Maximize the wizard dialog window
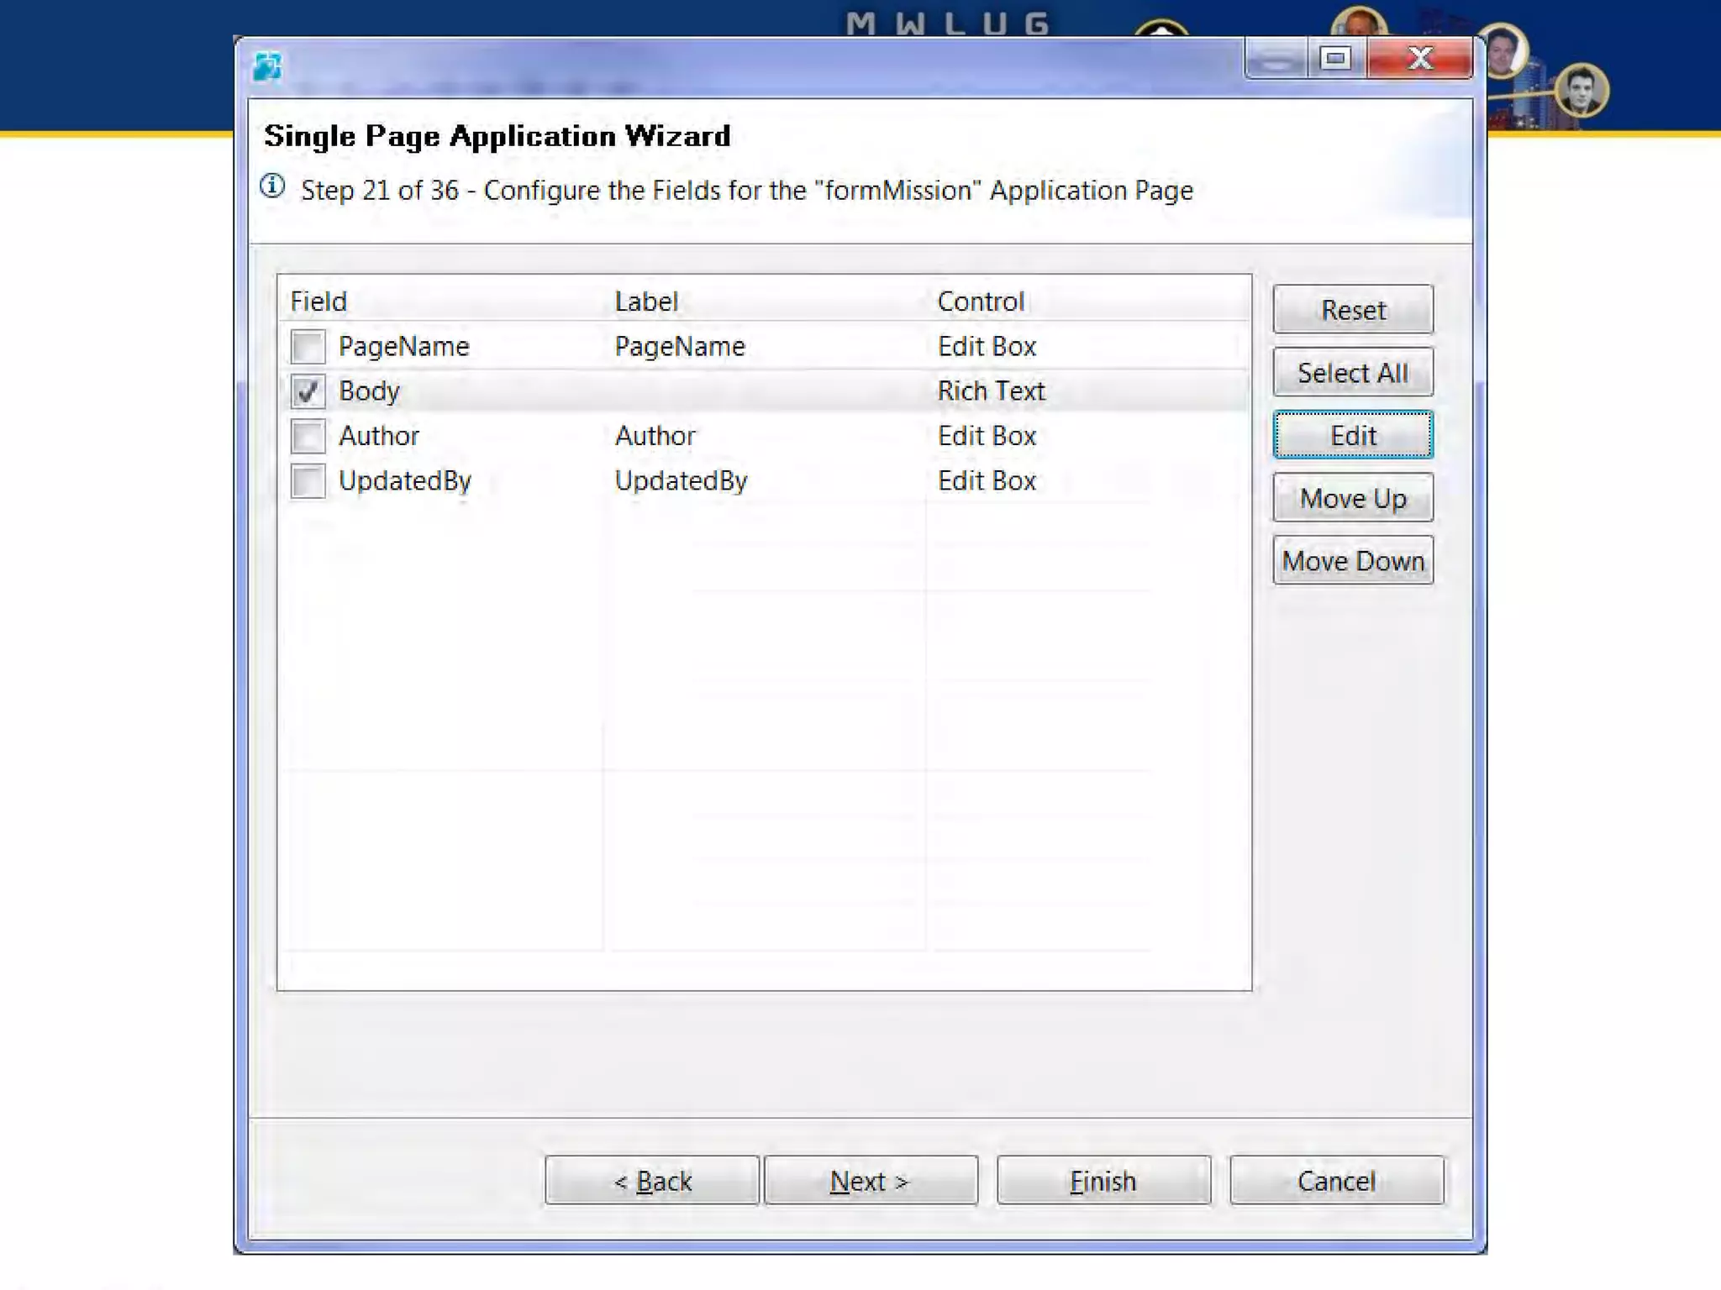The height and width of the screenshot is (1290, 1721). pyautogui.click(x=1335, y=59)
